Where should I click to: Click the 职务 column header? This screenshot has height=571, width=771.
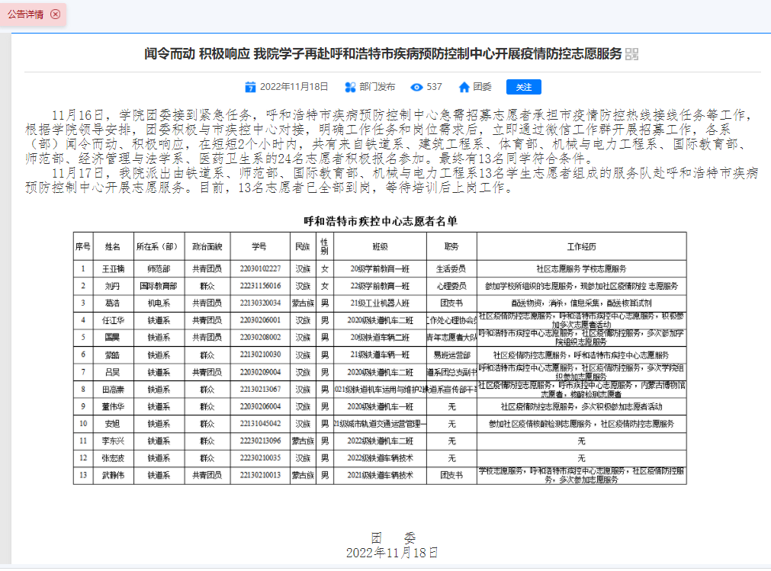point(451,247)
